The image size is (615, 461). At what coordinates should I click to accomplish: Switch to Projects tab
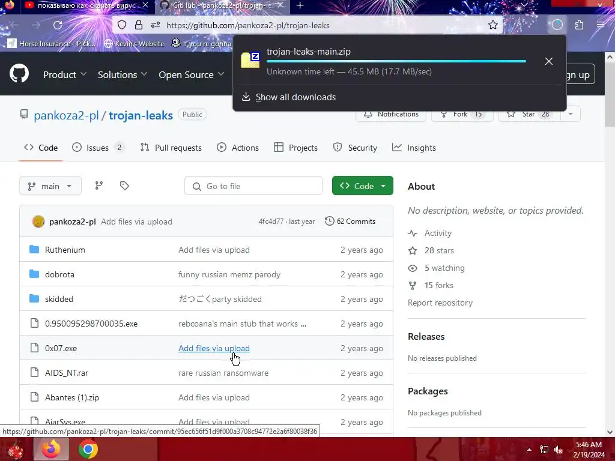tap(295, 148)
